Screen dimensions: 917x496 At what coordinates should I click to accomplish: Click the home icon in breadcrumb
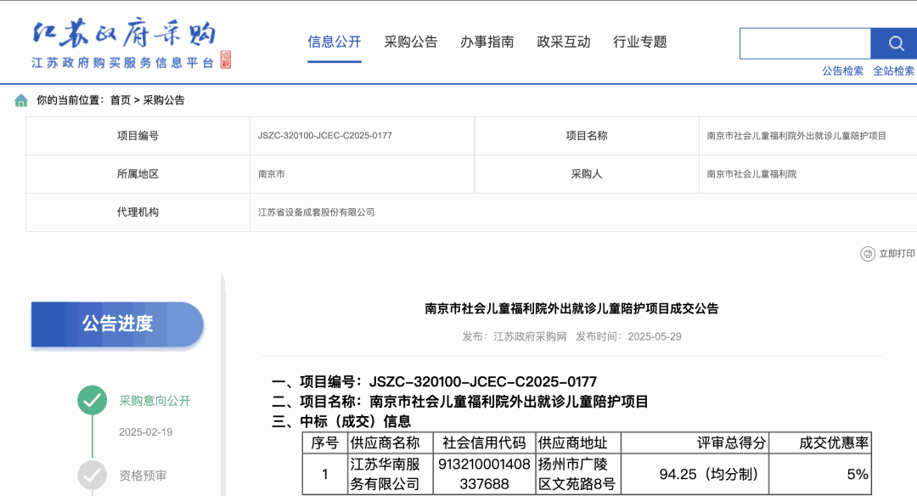[x=21, y=100]
